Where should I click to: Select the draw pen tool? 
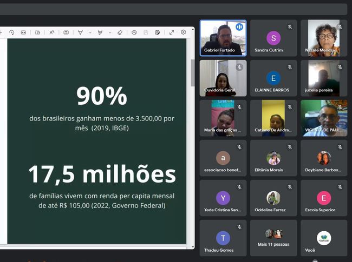point(80,32)
